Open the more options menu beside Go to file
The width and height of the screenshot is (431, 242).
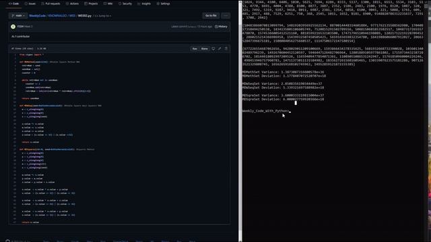pos(226,15)
